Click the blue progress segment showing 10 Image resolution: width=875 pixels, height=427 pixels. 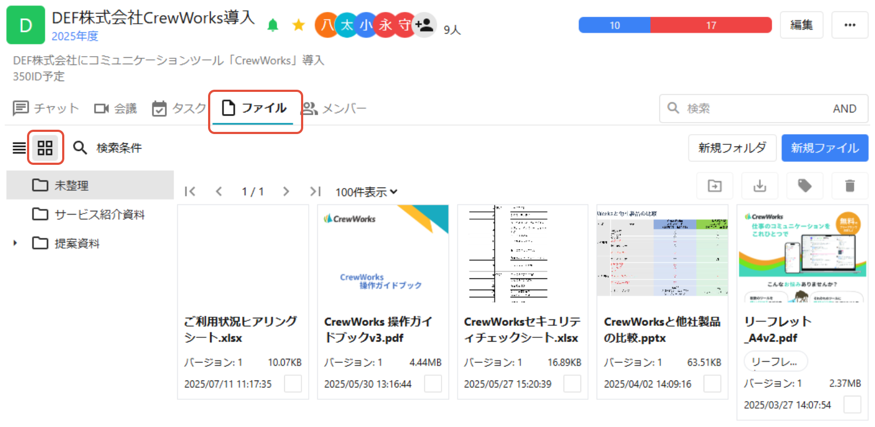614,25
